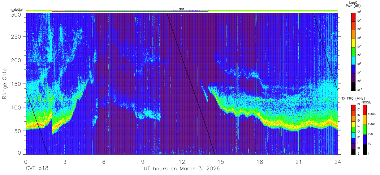
Task: Click the '9' hour tick on x-axis
Action: pos(143,161)
